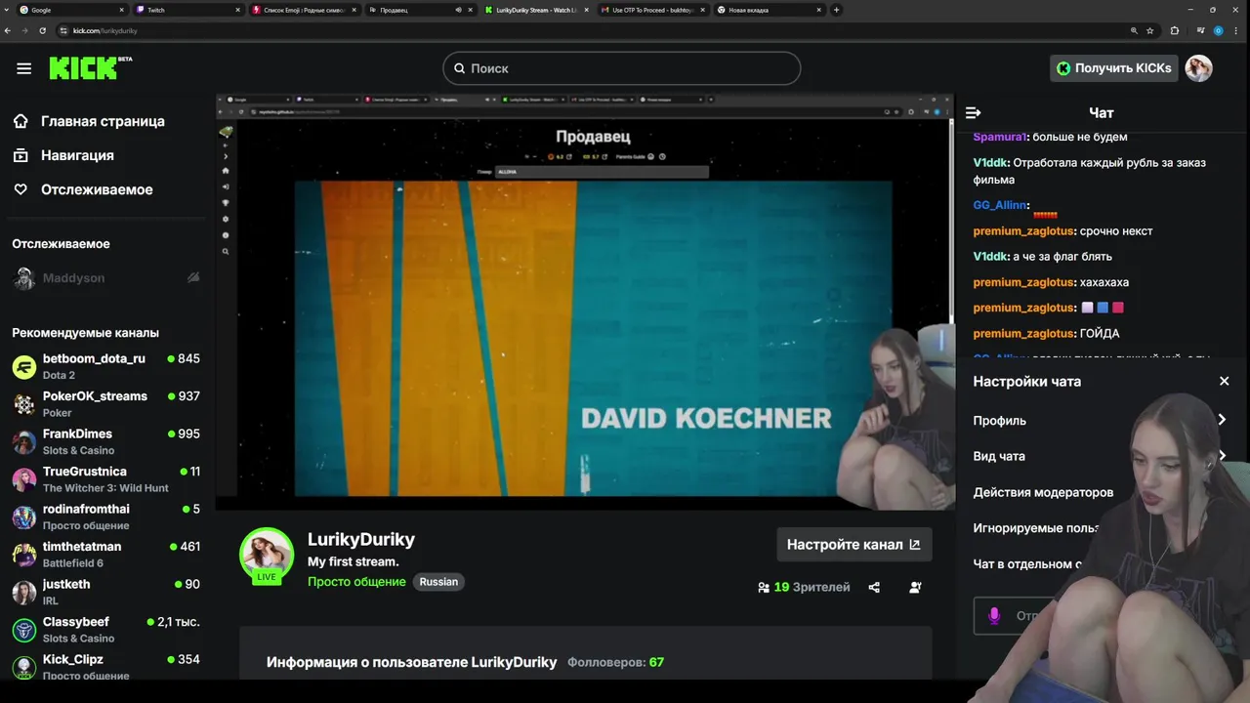Click chat message 'срочно некст'

[1116, 231]
